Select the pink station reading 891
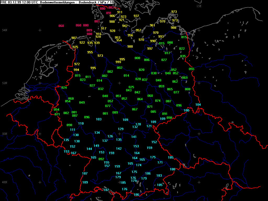 [x=109, y=13]
